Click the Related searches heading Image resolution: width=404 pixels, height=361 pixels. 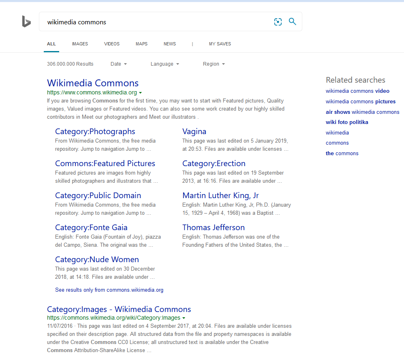click(355, 80)
